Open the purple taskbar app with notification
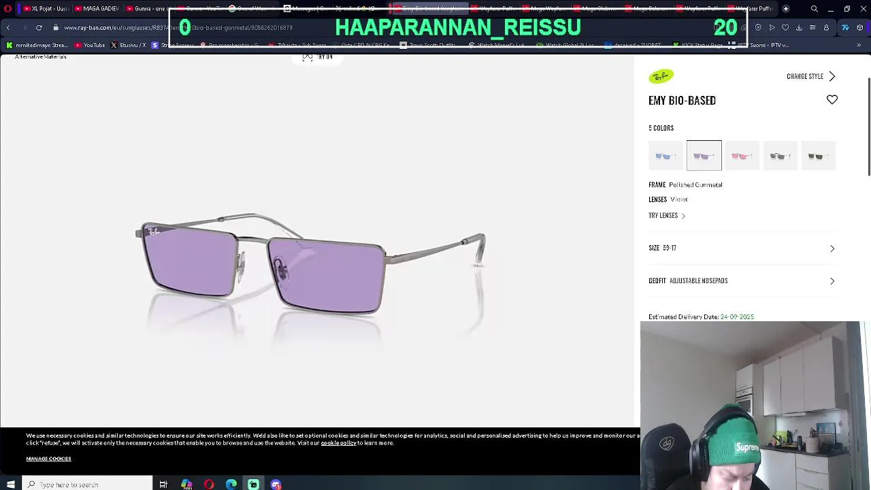The image size is (871, 490). (276, 485)
